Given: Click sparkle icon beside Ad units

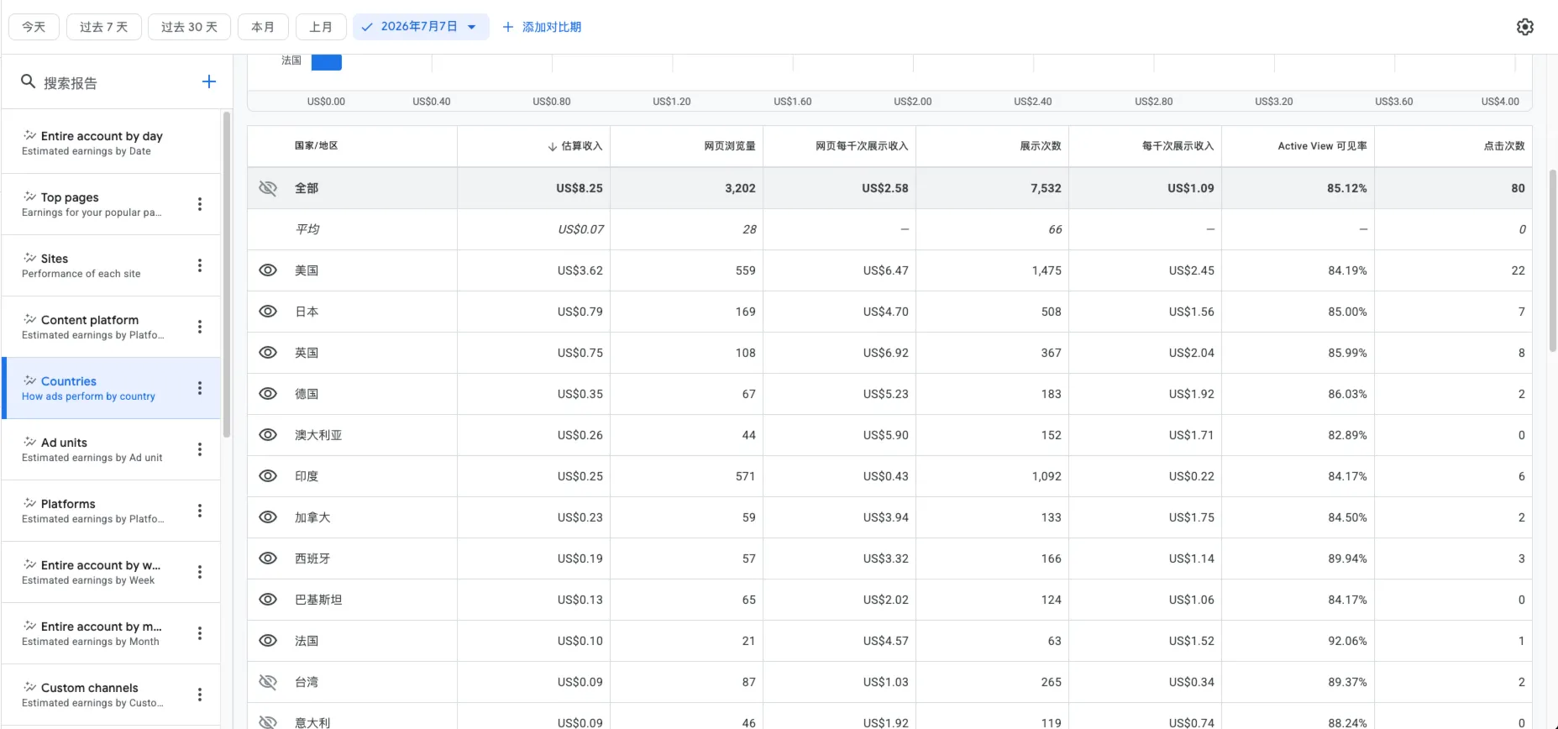Looking at the screenshot, I should click(30, 442).
